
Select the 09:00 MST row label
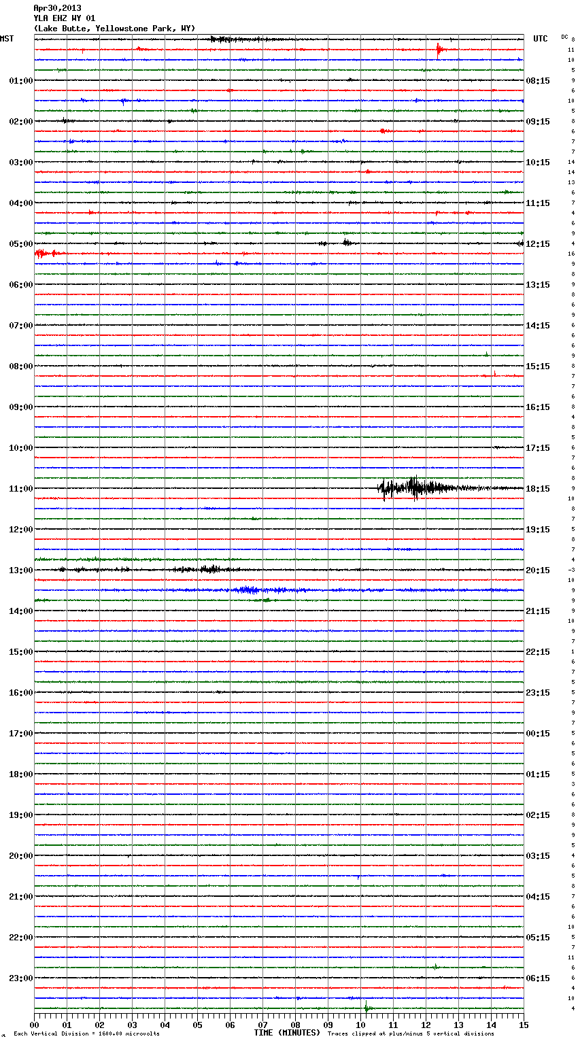[21, 407]
